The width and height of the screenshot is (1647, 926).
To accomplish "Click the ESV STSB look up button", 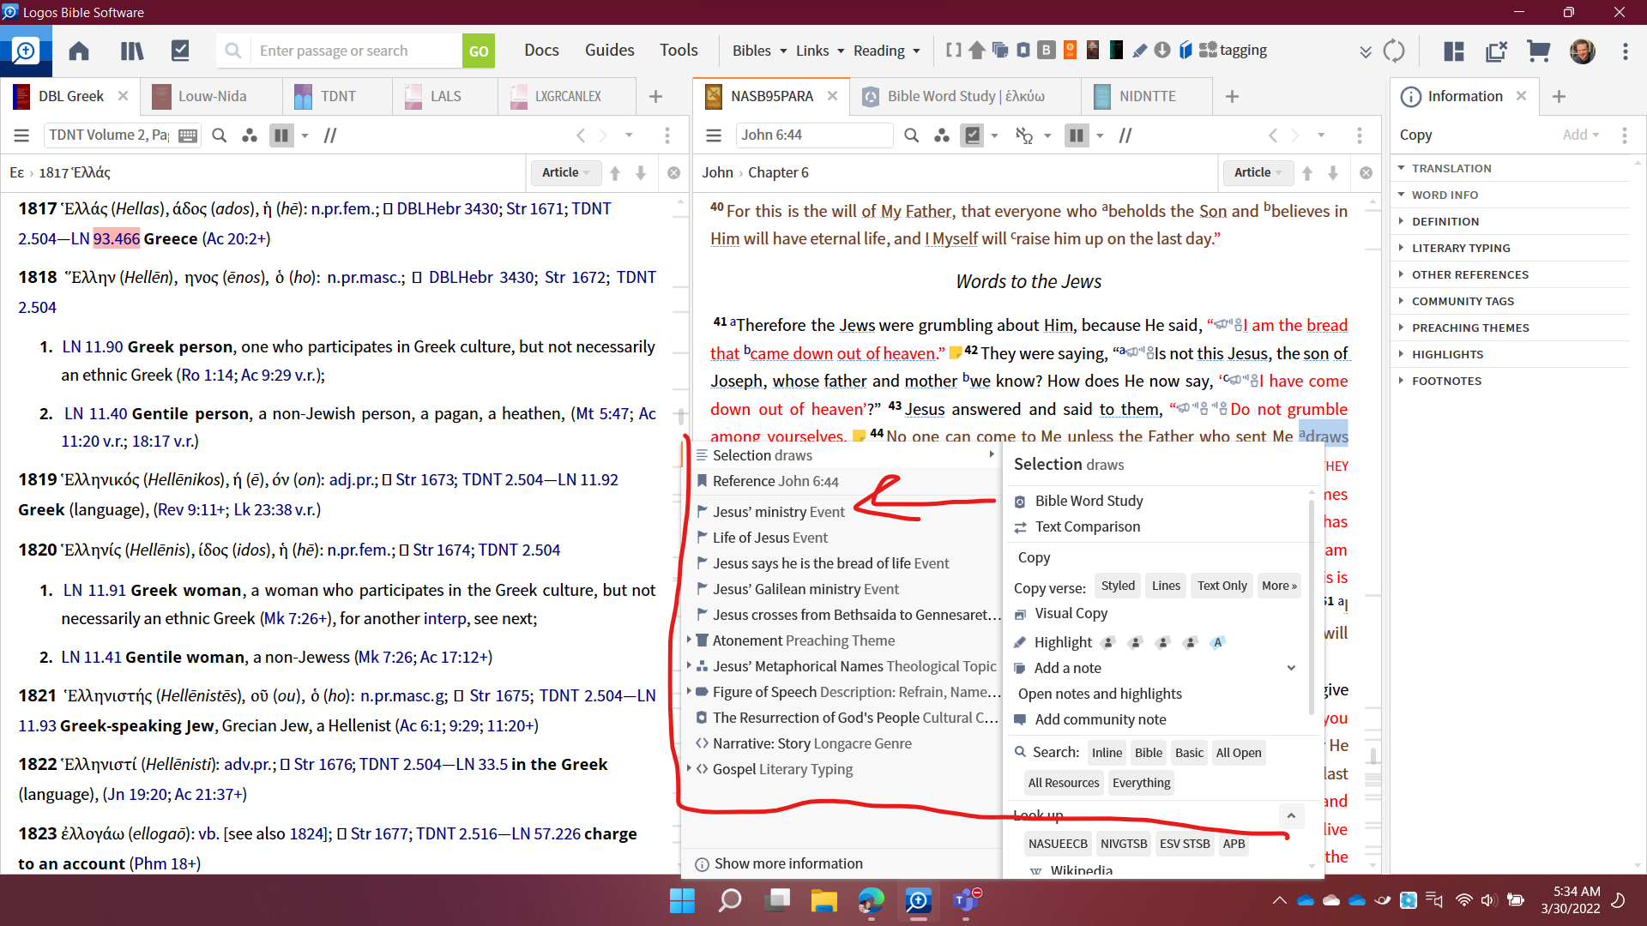I will tap(1185, 844).
